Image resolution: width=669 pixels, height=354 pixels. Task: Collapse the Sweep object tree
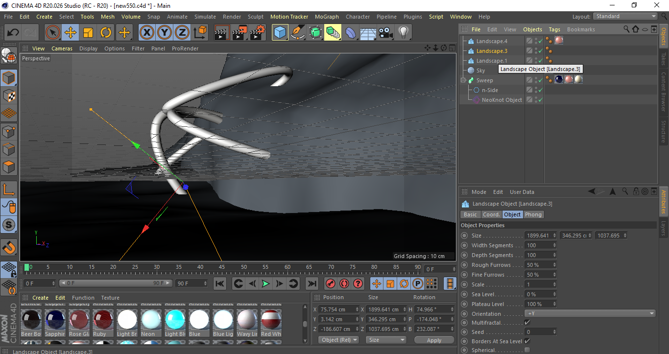[x=463, y=80]
